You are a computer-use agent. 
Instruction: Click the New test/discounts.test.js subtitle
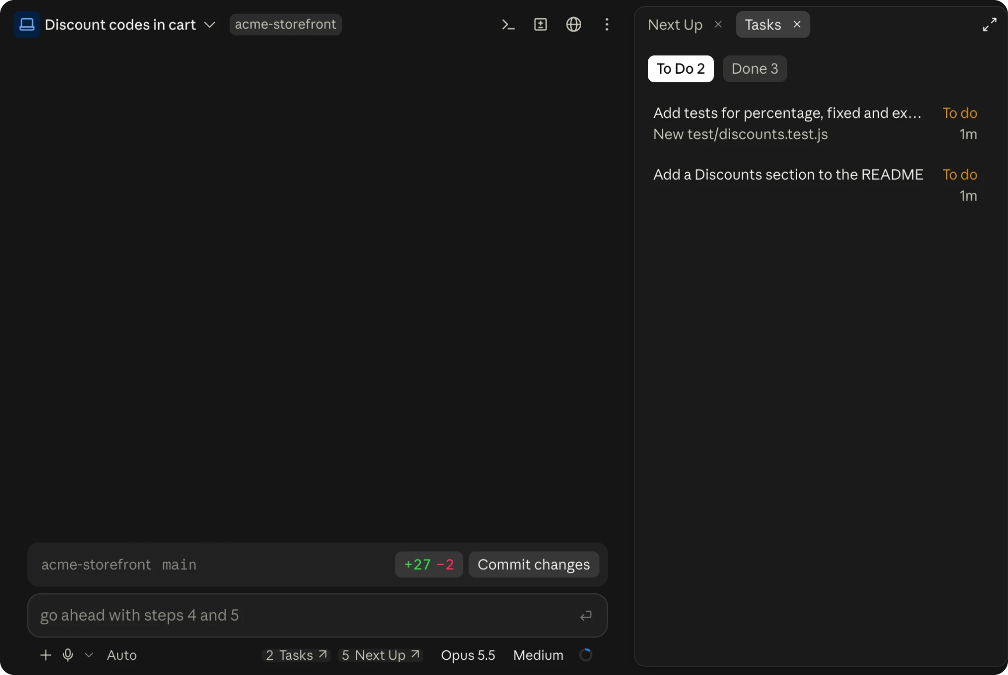click(x=740, y=134)
